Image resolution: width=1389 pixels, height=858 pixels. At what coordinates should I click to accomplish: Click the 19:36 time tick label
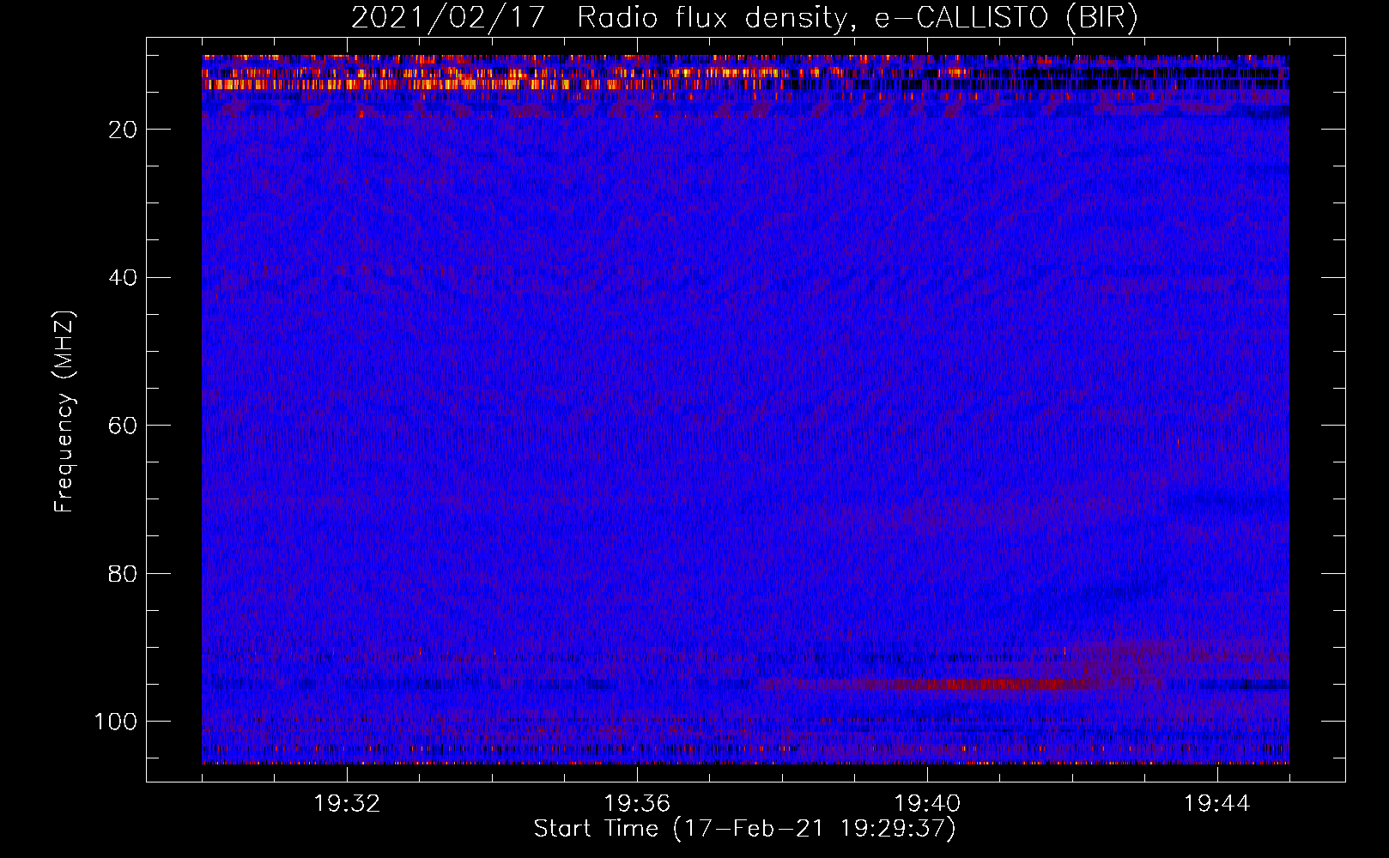637,804
